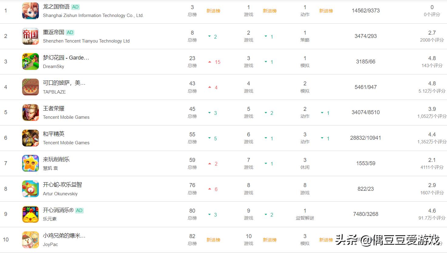The height and width of the screenshot is (253, 447).
Task: Open the pizza game icon by TAPBLAZE
Action: pyautogui.click(x=30, y=87)
